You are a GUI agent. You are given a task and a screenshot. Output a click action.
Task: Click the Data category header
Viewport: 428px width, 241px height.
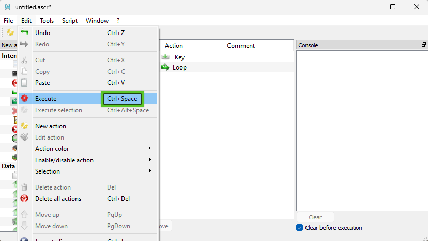[x=8, y=166]
